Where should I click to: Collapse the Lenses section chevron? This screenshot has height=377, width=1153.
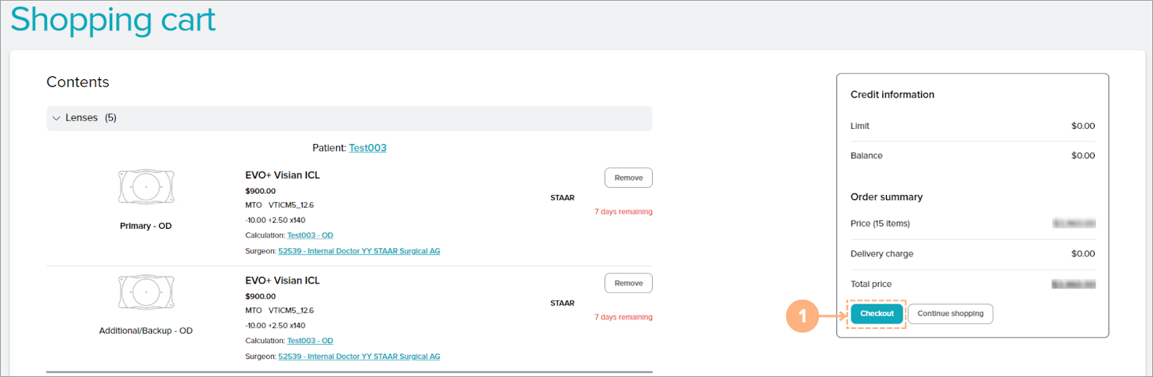(x=56, y=118)
